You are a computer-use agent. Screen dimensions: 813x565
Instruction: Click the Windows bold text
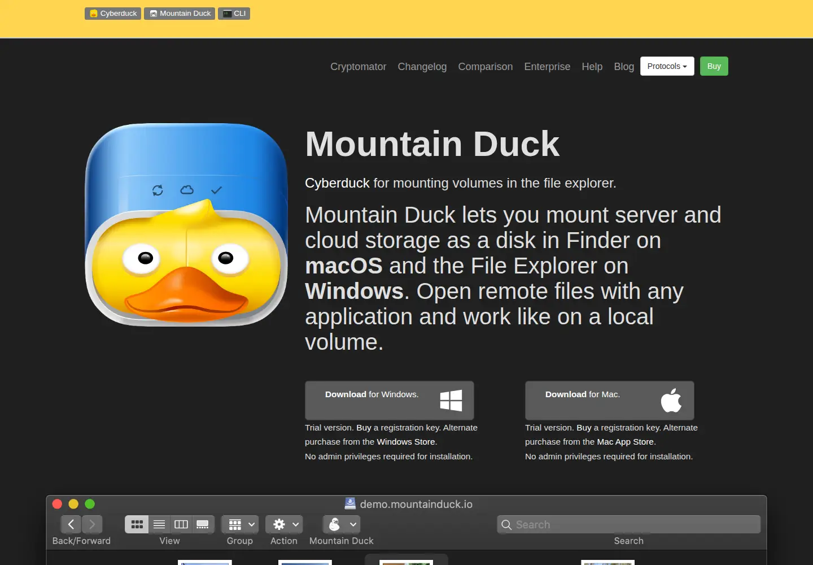click(x=355, y=291)
